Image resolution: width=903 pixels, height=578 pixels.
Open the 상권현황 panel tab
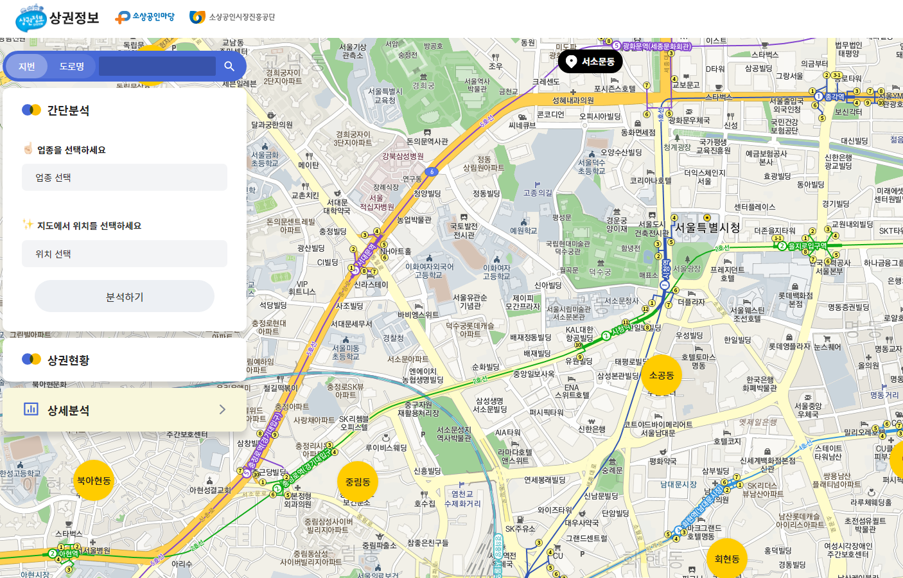tap(68, 360)
